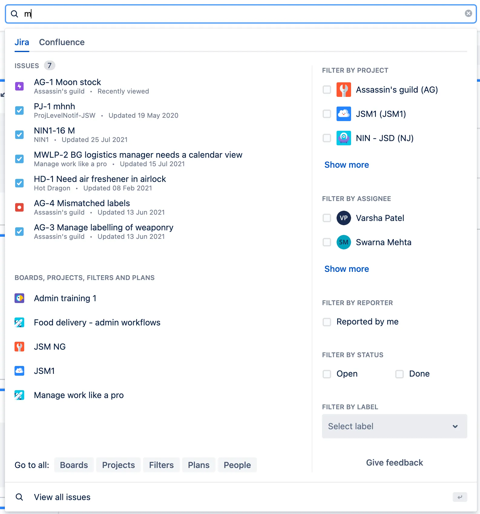
Task: Check the Done status filter
Action: click(399, 374)
